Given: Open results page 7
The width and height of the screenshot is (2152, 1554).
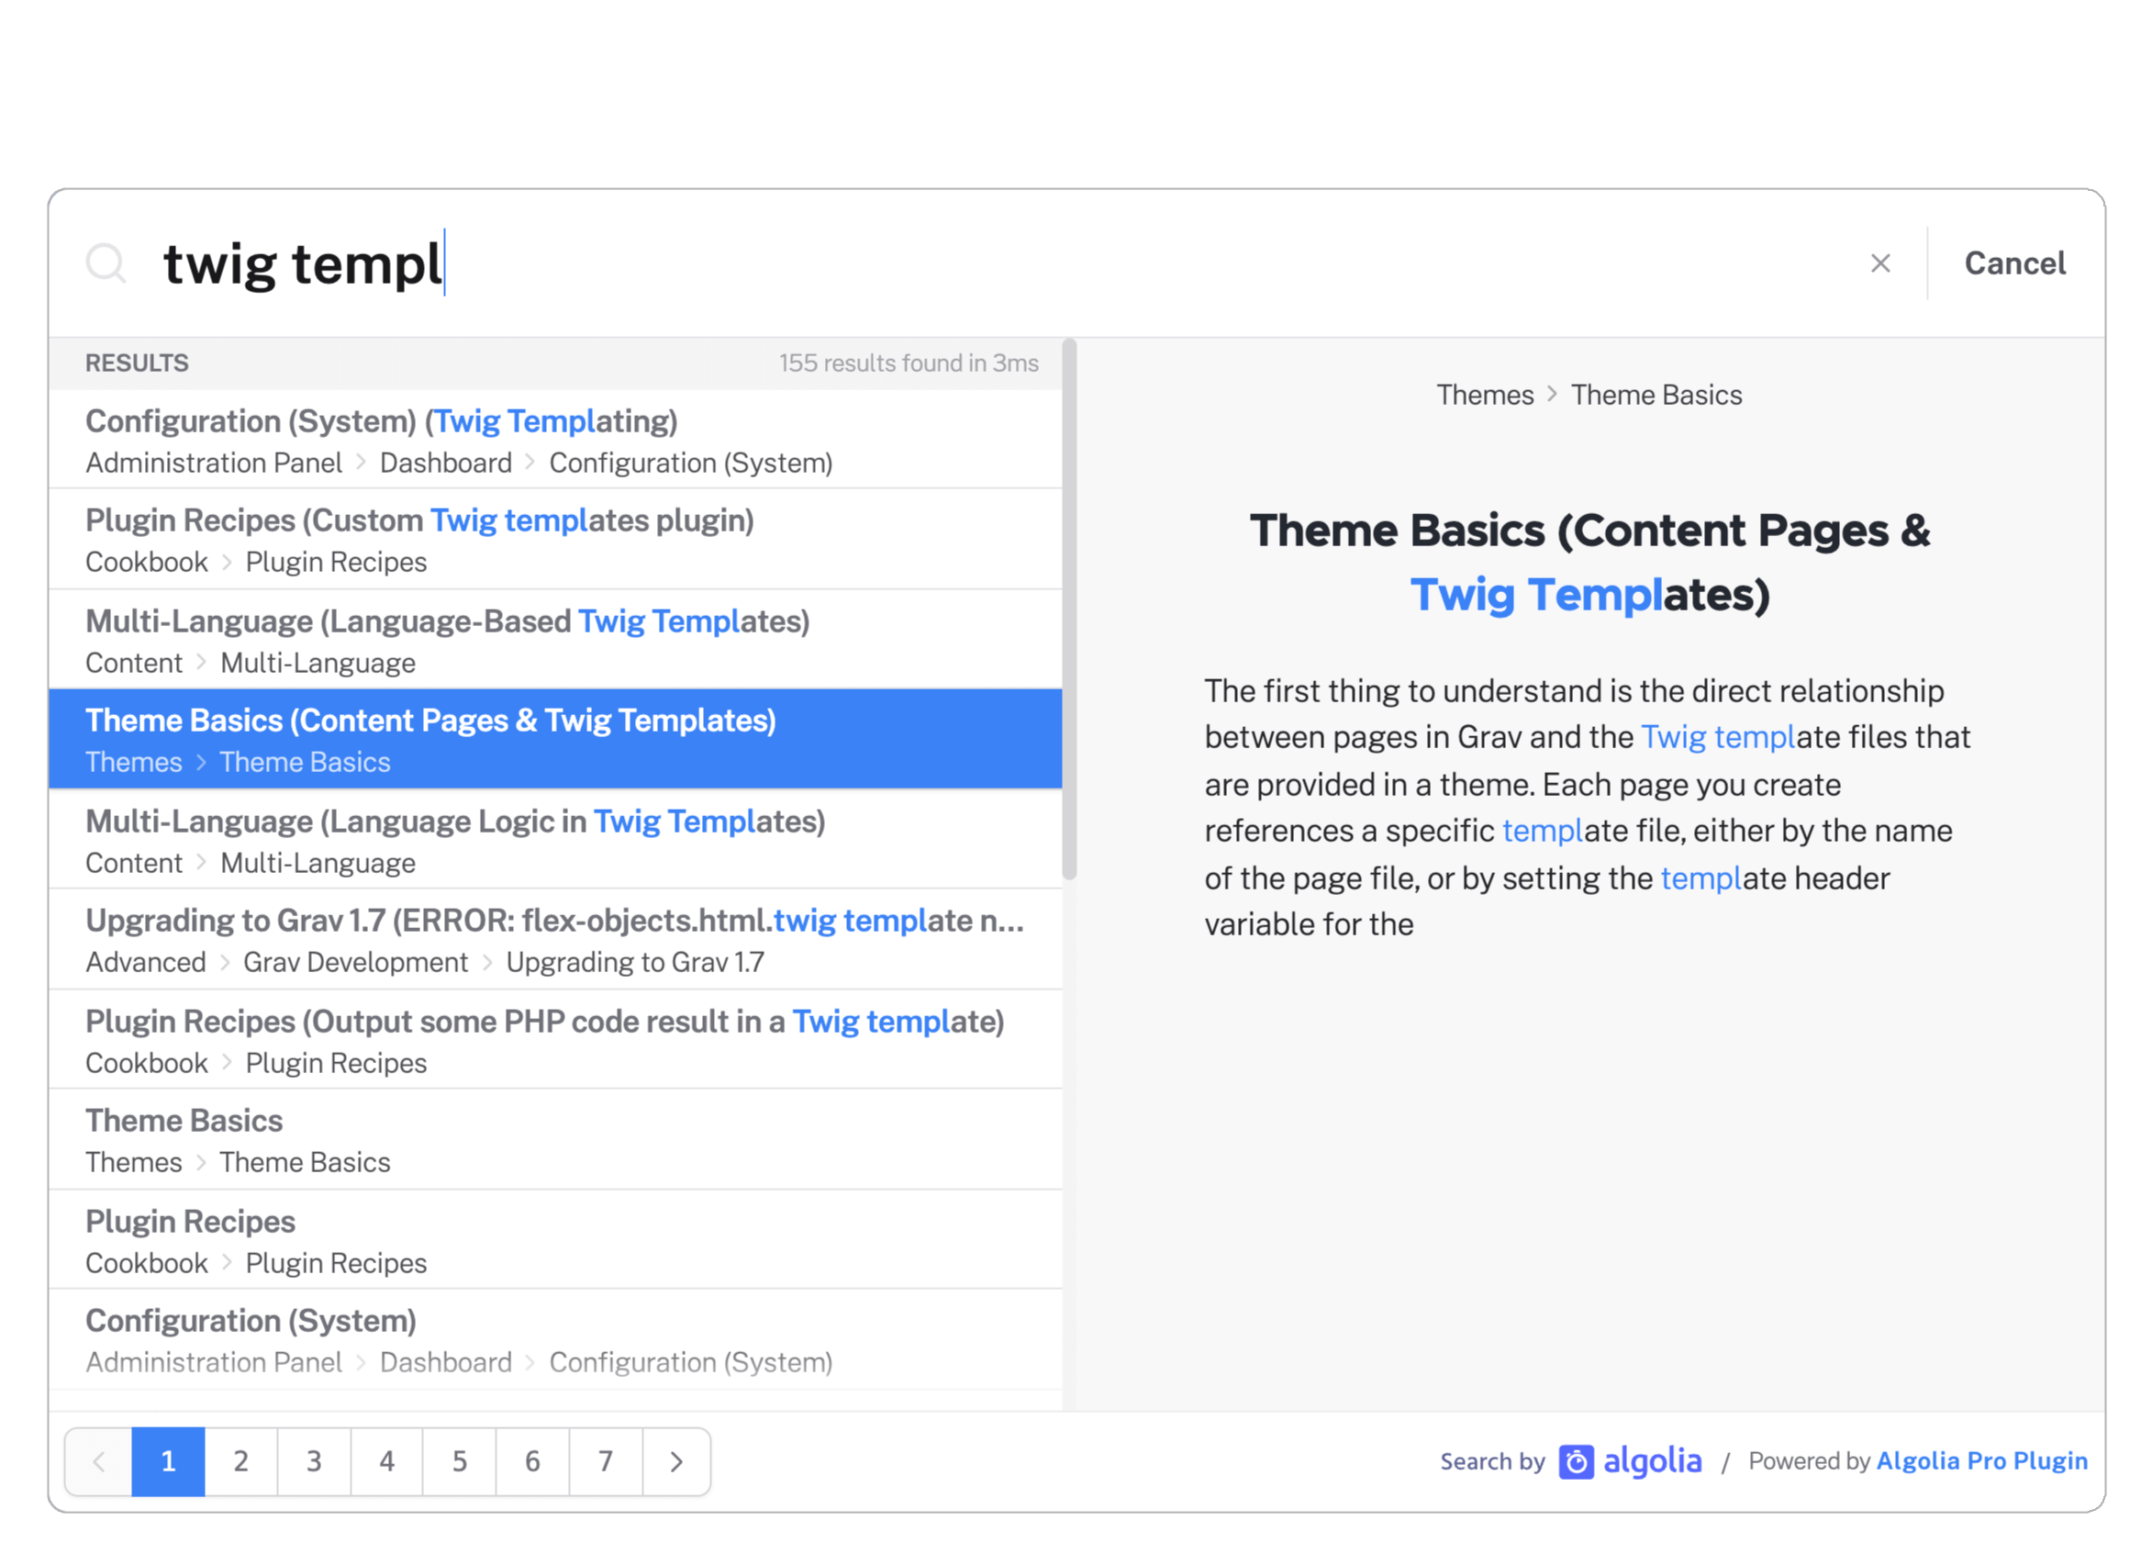Looking at the screenshot, I should pyautogui.click(x=606, y=1461).
